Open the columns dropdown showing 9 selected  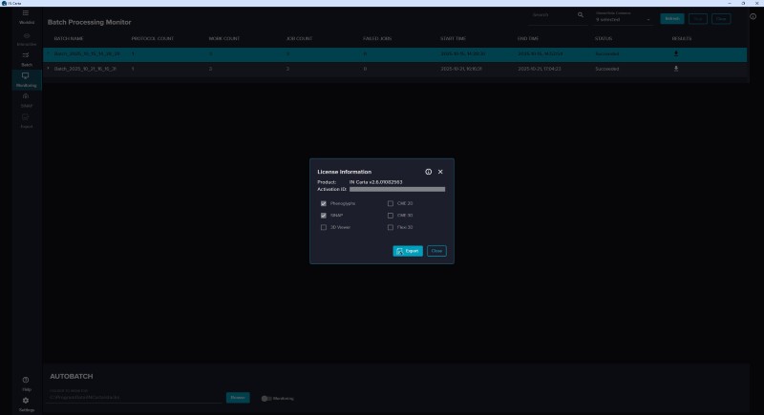pos(623,19)
